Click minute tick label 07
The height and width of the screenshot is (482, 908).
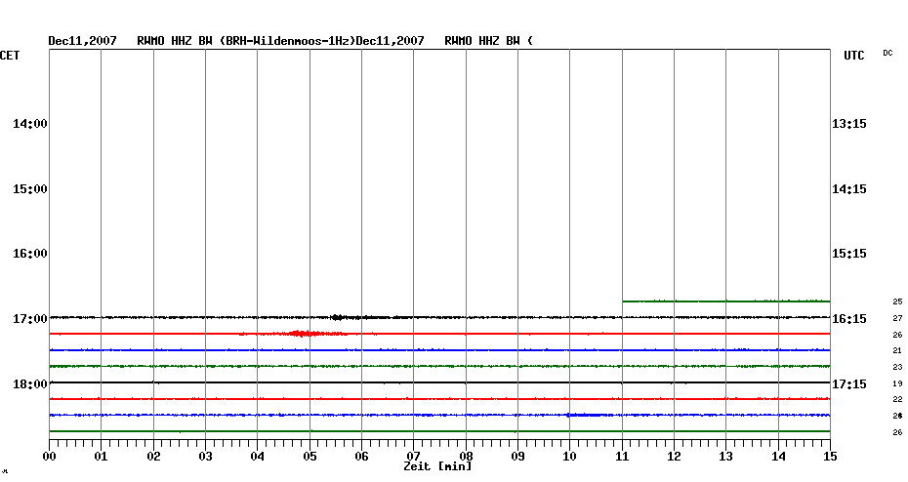click(413, 456)
